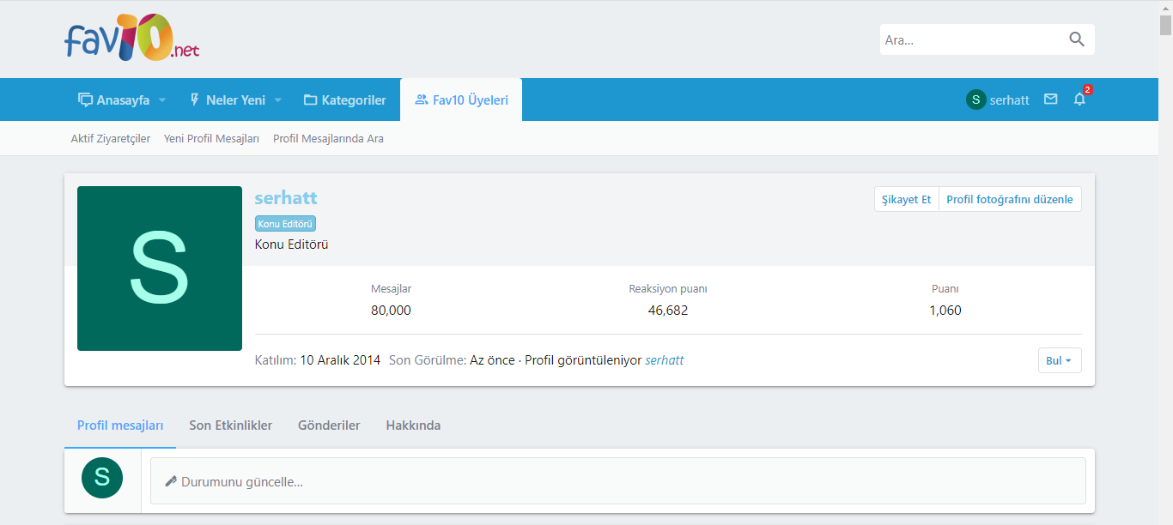The width and height of the screenshot is (1173, 525).
Task: Click the large profile avatar image
Action: 160,269
